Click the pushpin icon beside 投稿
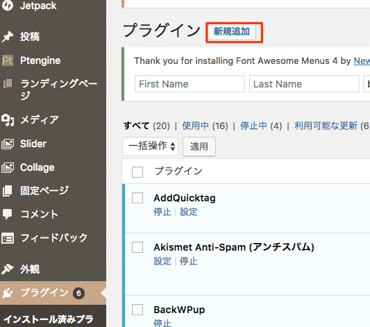The width and height of the screenshot is (370, 327). pos(8,37)
